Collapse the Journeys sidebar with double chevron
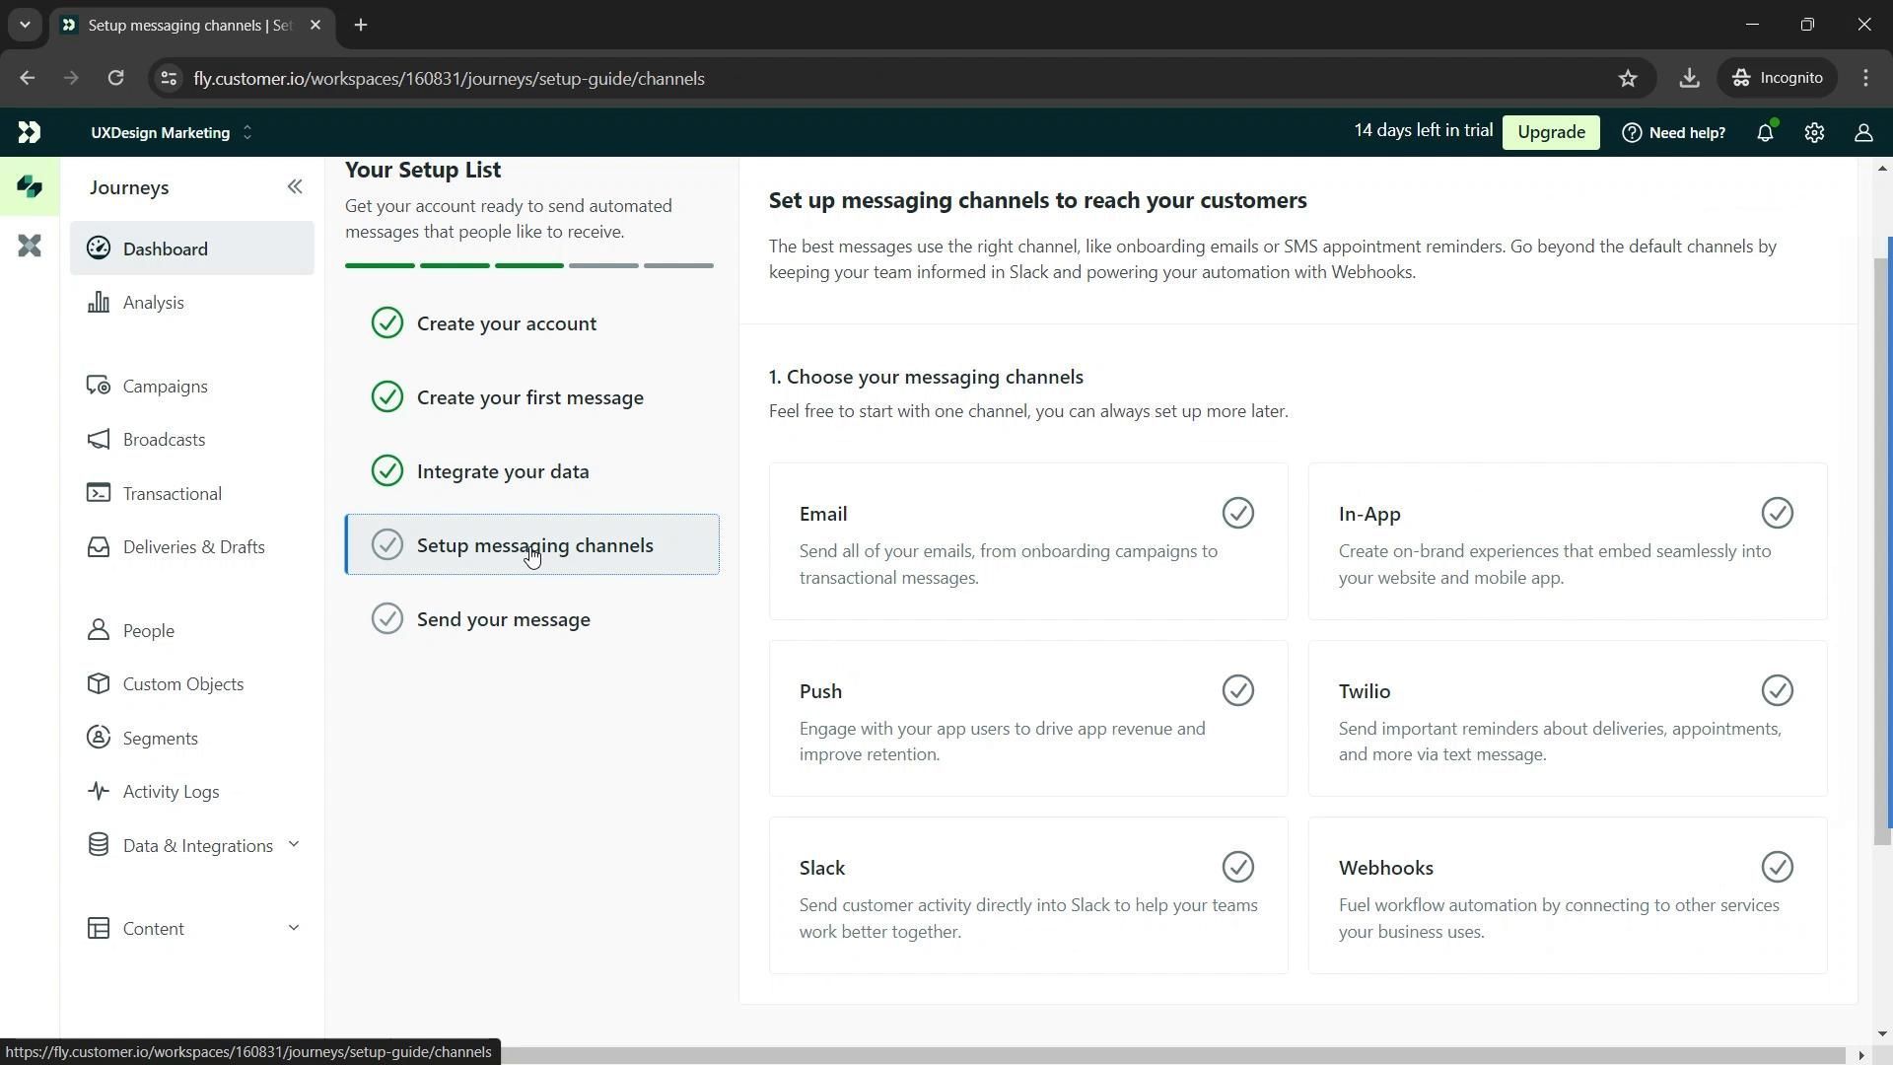The width and height of the screenshot is (1893, 1065). [295, 187]
